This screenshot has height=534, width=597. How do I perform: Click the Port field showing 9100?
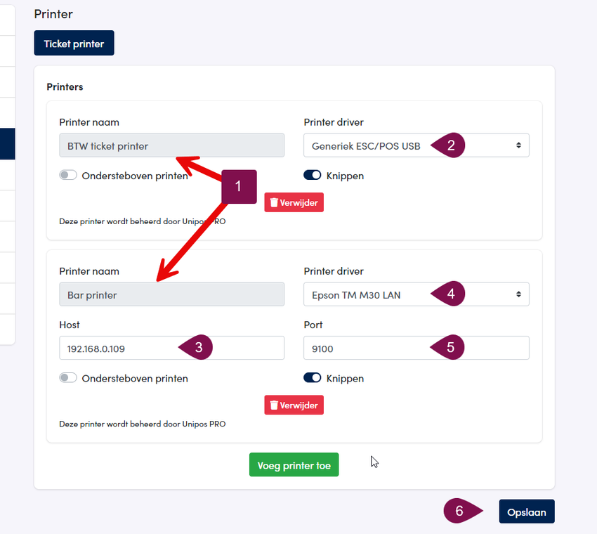click(x=416, y=348)
